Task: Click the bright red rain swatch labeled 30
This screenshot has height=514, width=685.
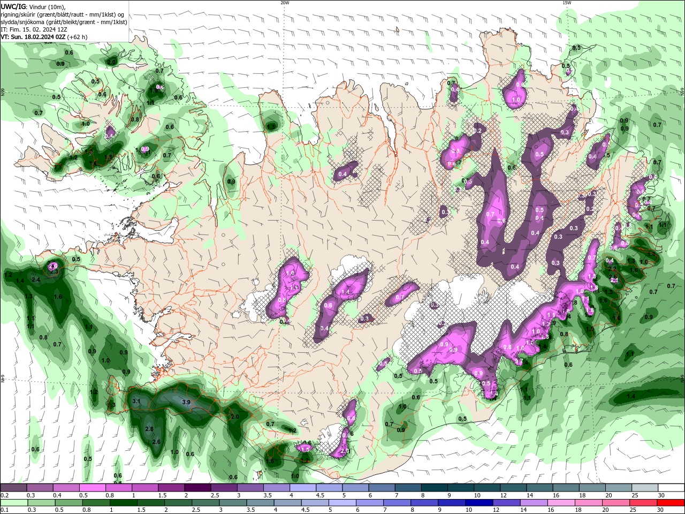Action: pyautogui.click(x=672, y=503)
